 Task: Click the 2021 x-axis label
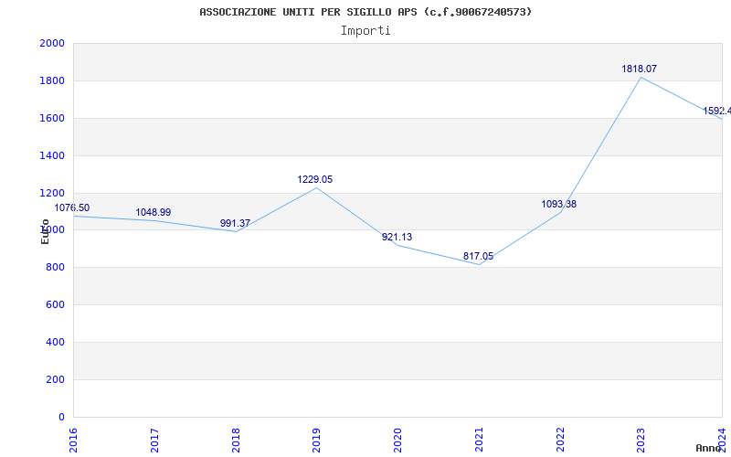coord(479,440)
